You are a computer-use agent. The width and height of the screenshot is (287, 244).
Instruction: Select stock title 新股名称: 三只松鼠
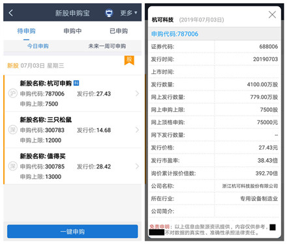click(x=46, y=120)
